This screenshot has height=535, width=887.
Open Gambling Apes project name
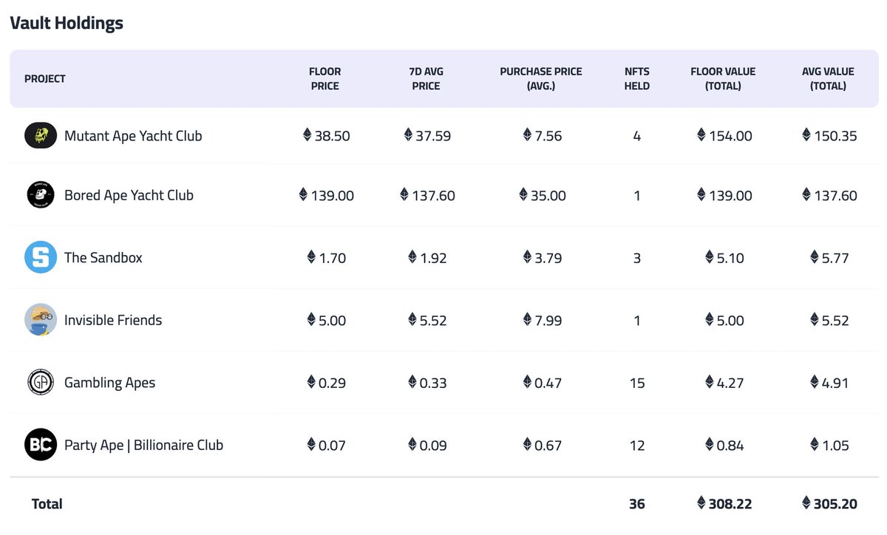(110, 383)
